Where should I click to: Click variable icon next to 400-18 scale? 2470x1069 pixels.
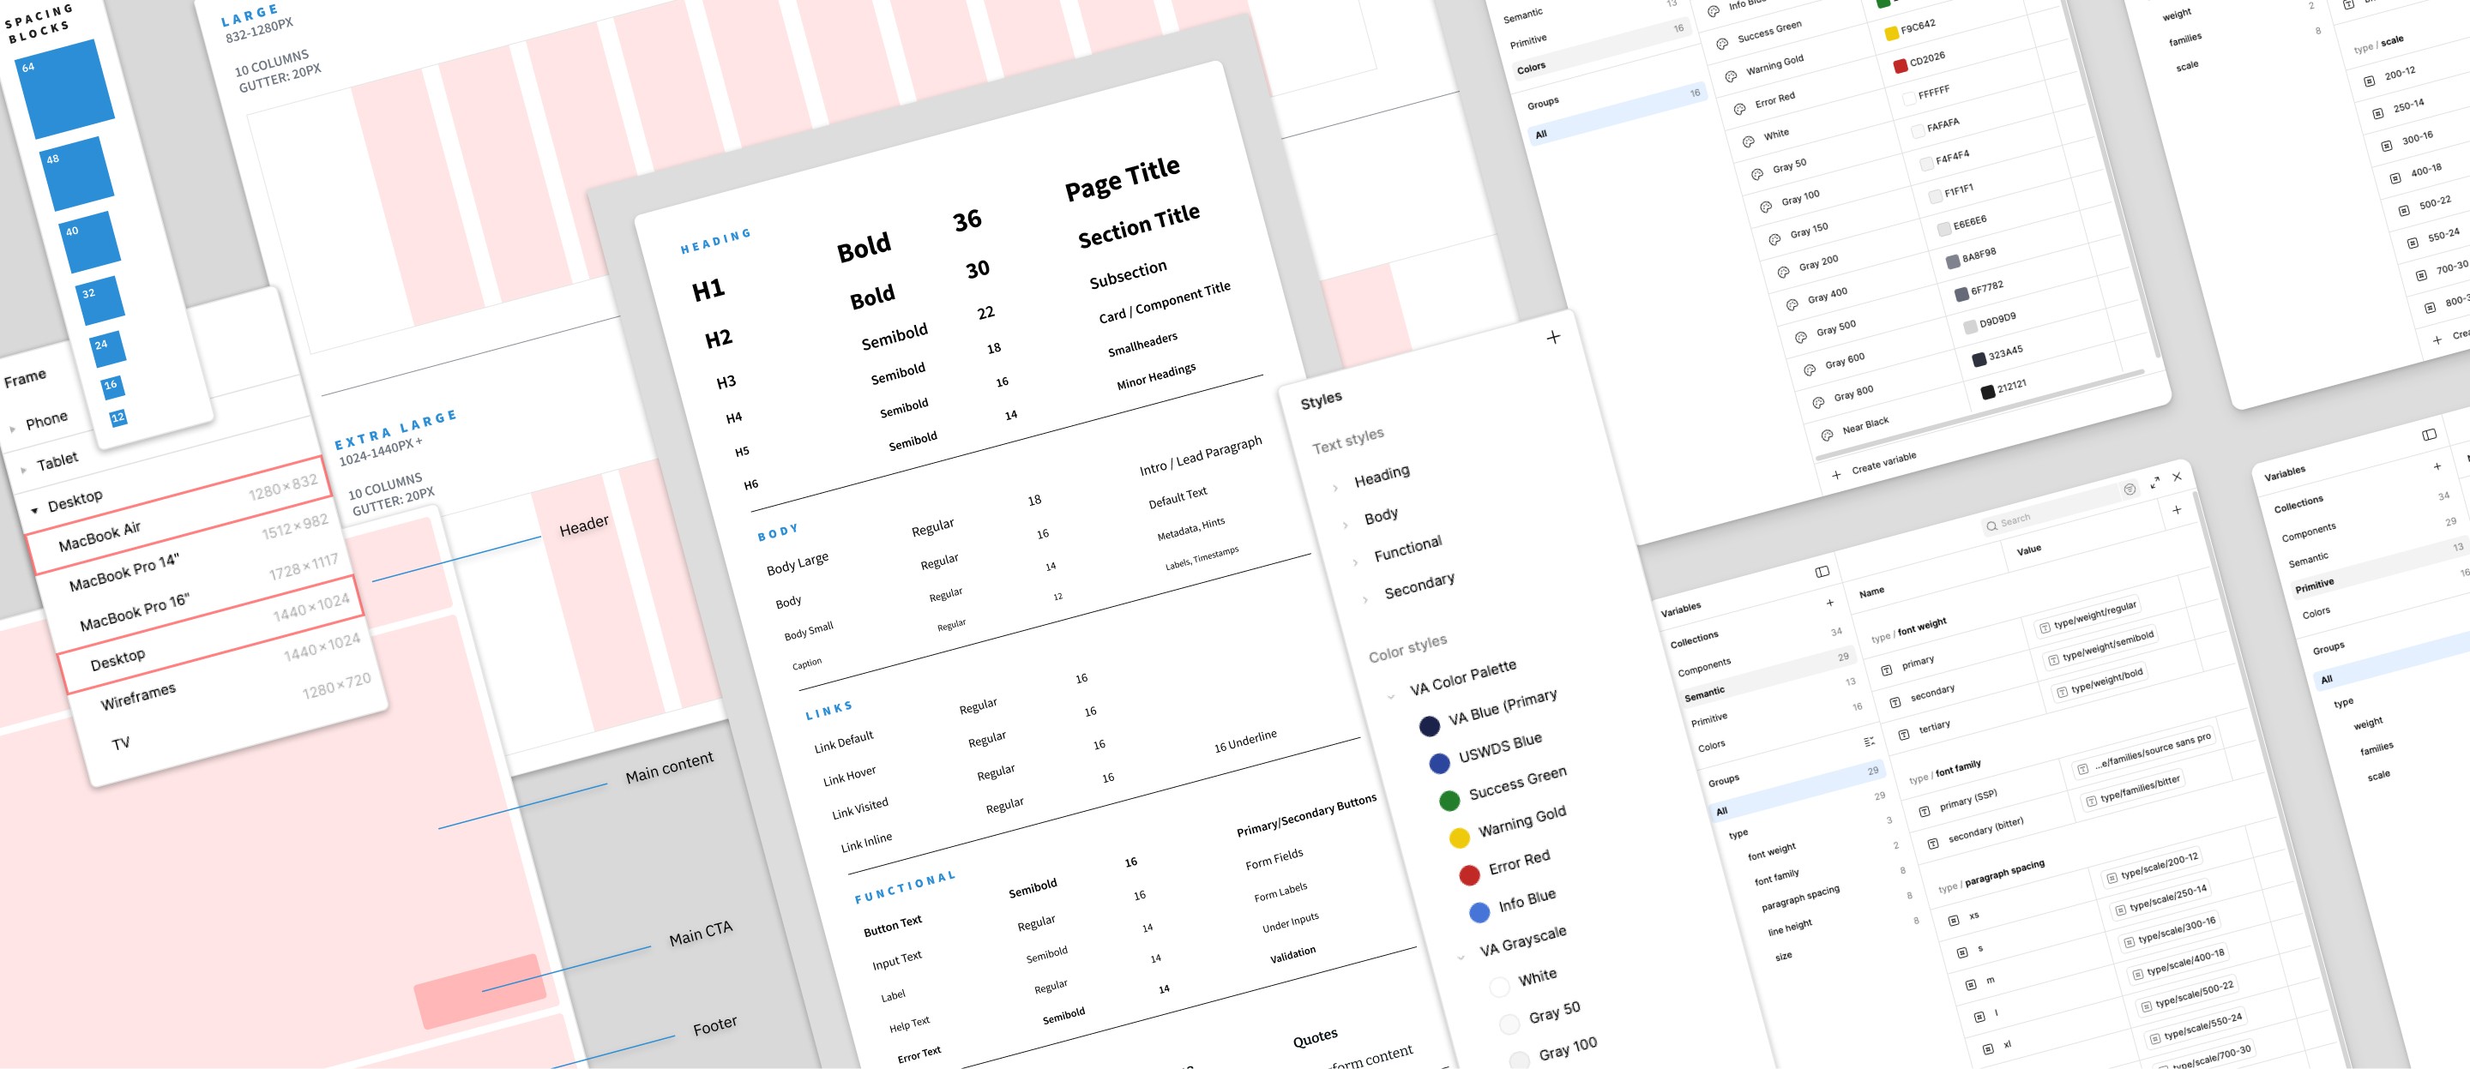click(2395, 177)
